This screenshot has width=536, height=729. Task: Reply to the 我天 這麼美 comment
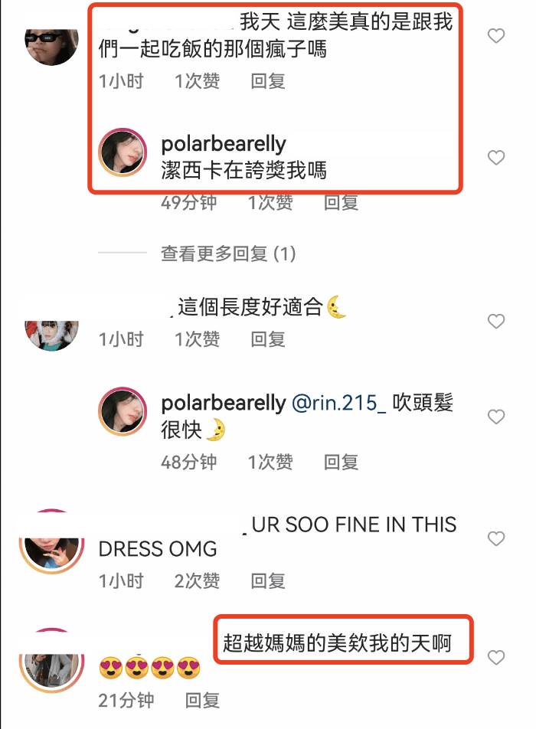coord(268,81)
